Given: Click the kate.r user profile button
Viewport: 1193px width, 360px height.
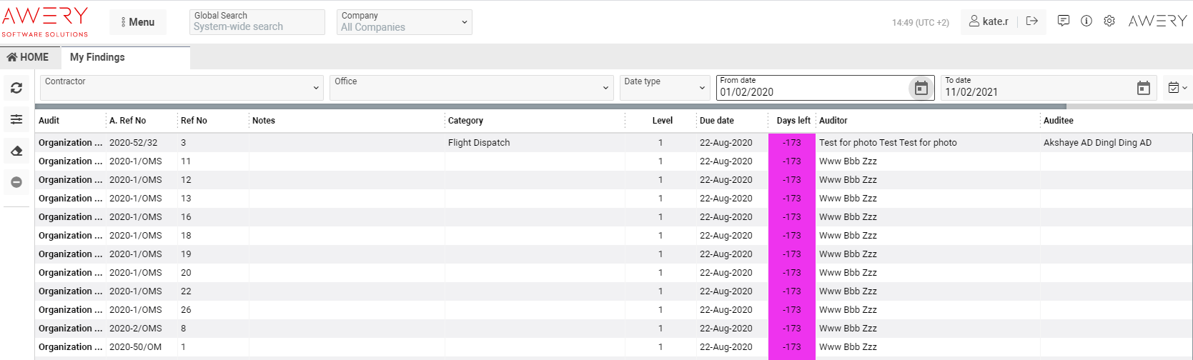Looking at the screenshot, I should point(989,21).
